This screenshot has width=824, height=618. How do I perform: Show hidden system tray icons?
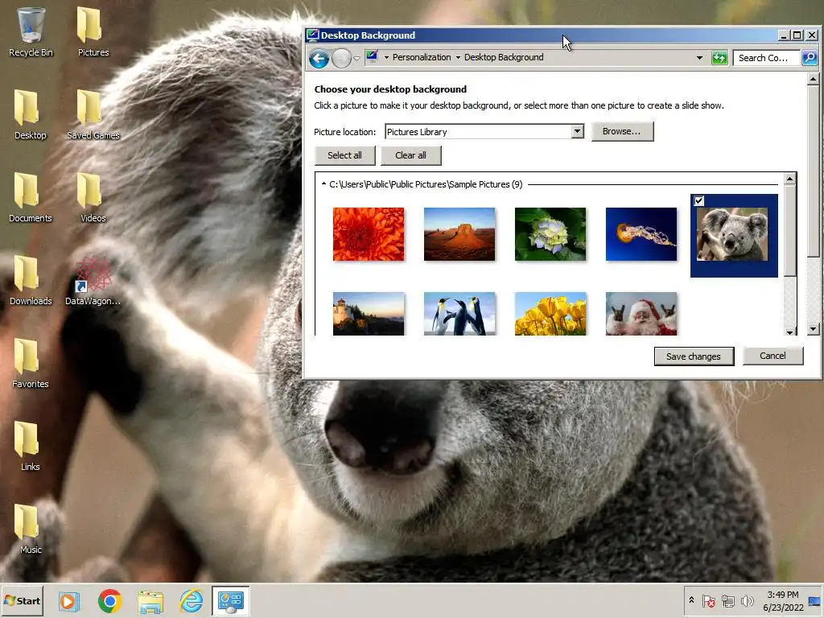pos(691,600)
